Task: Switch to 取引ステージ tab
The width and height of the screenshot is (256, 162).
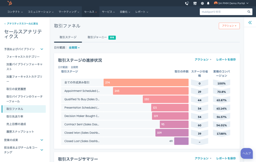Action: pyautogui.click(x=68, y=37)
